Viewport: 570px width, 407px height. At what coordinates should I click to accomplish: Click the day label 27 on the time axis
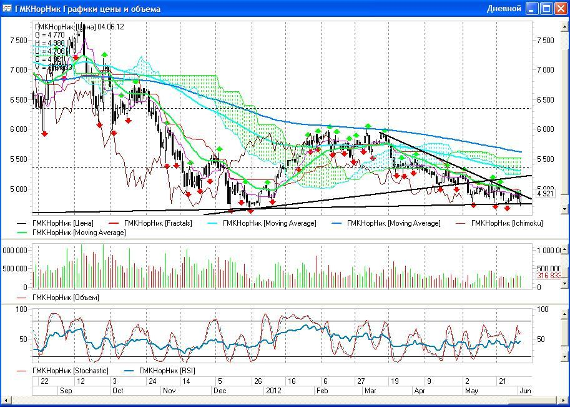click(x=361, y=381)
